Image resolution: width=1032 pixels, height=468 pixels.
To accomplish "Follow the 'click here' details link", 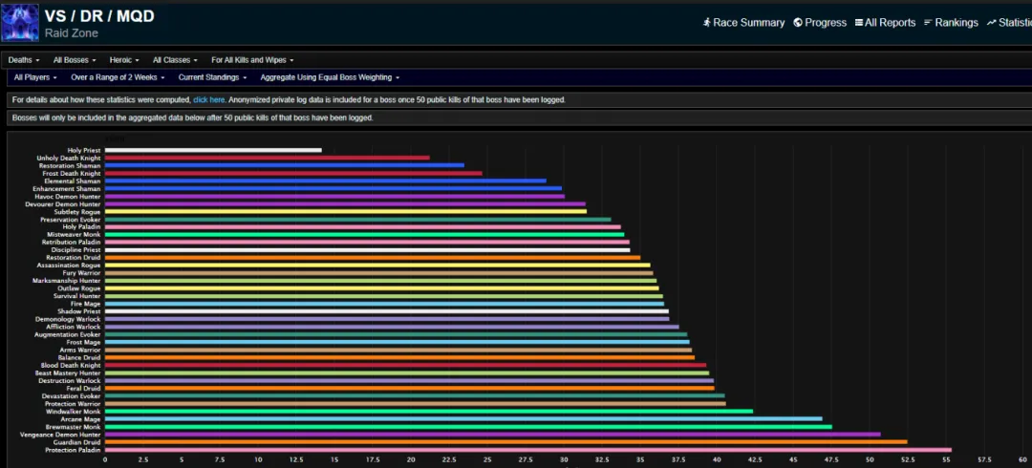I will (x=209, y=100).
